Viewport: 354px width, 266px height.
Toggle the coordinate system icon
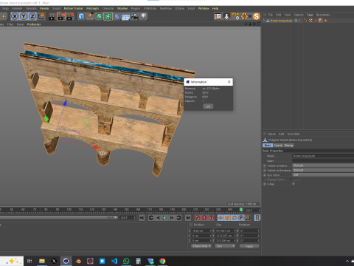41,16
